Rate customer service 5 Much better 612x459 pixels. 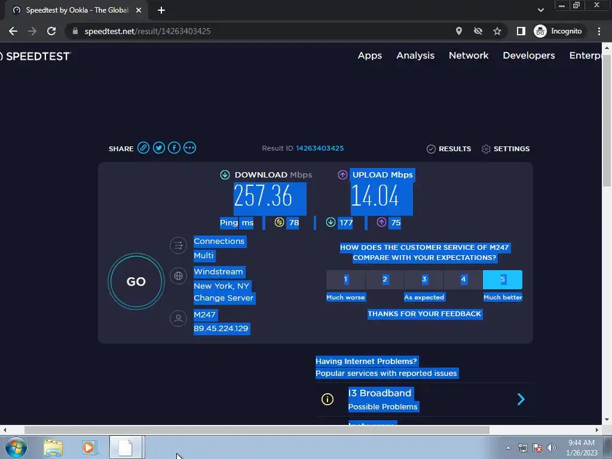point(503,280)
